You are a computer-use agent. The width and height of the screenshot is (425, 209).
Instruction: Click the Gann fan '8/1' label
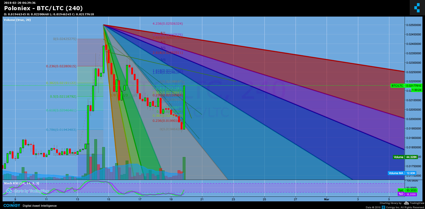(163, 33)
